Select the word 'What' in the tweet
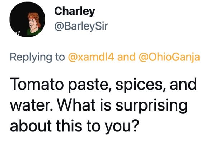 [76, 105]
